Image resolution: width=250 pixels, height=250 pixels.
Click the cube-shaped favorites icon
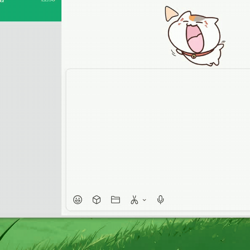coord(96,199)
